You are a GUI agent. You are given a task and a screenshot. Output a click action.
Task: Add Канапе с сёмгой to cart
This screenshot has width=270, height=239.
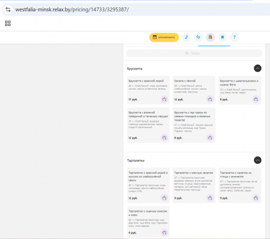pyautogui.click(x=210, y=99)
